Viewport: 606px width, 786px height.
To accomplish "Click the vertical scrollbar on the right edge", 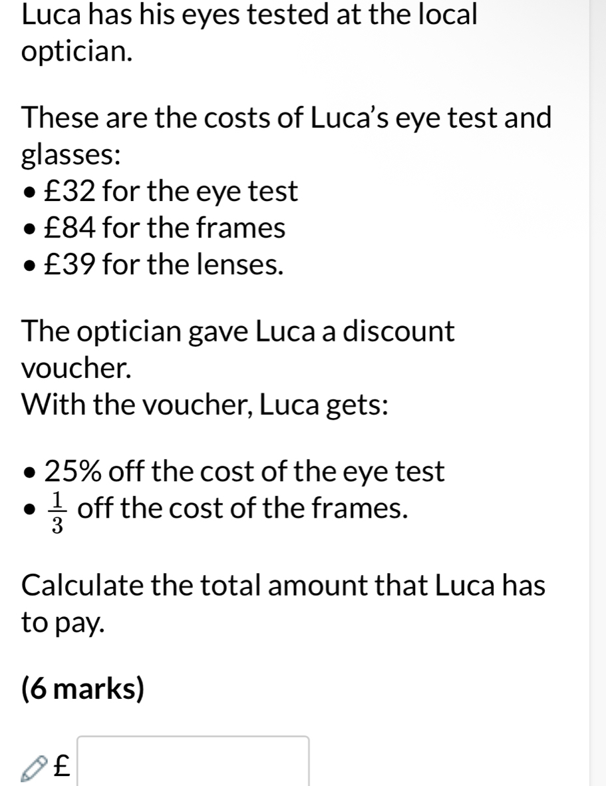I will pos(597,393).
